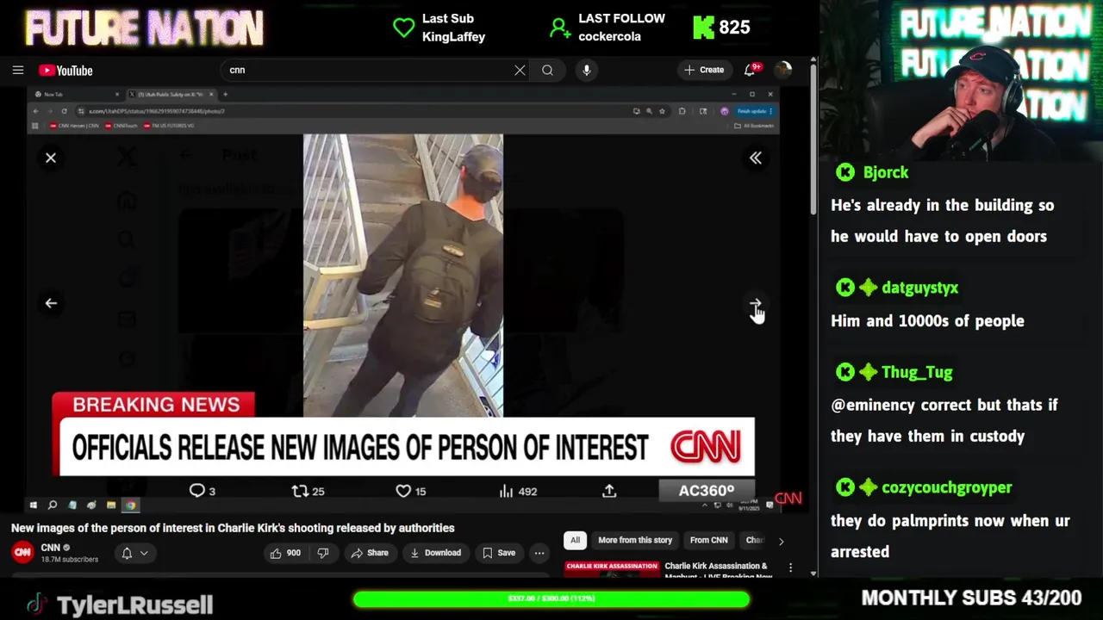Click the Charlie Kirk Assassination thumbnail

pos(611,569)
